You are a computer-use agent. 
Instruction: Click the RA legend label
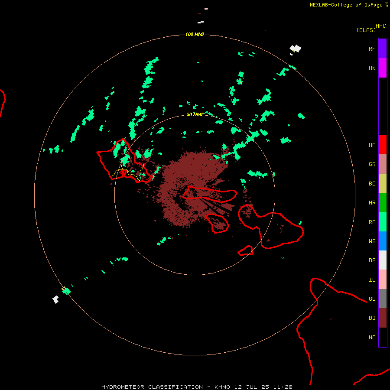(372, 222)
